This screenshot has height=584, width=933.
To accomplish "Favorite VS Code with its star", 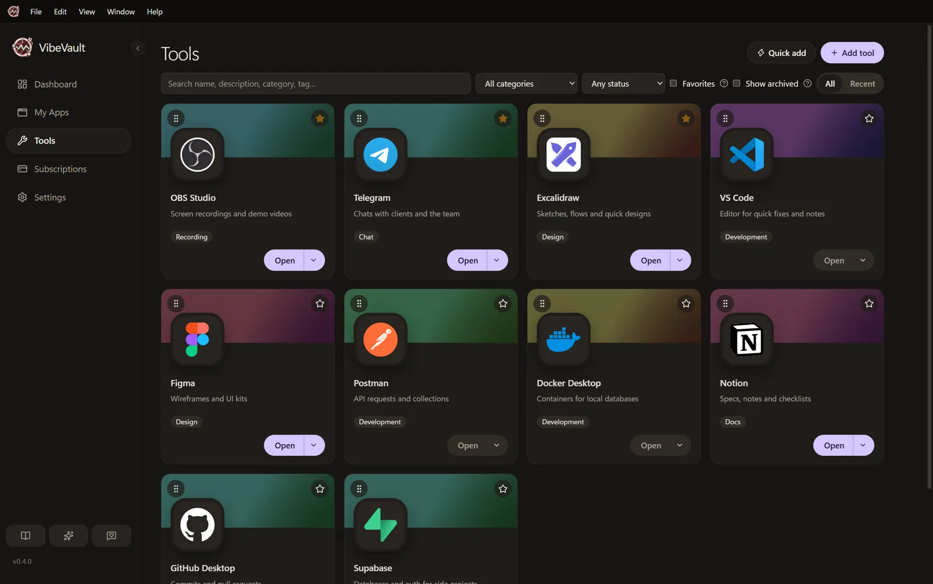I will pyautogui.click(x=869, y=118).
